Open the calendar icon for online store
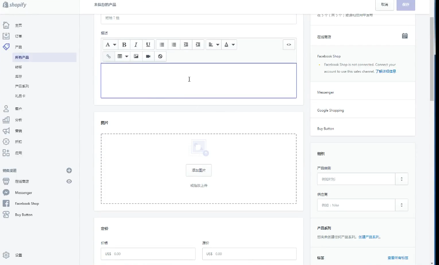Image resolution: width=439 pixels, height=265 pixels. point(404,36)
